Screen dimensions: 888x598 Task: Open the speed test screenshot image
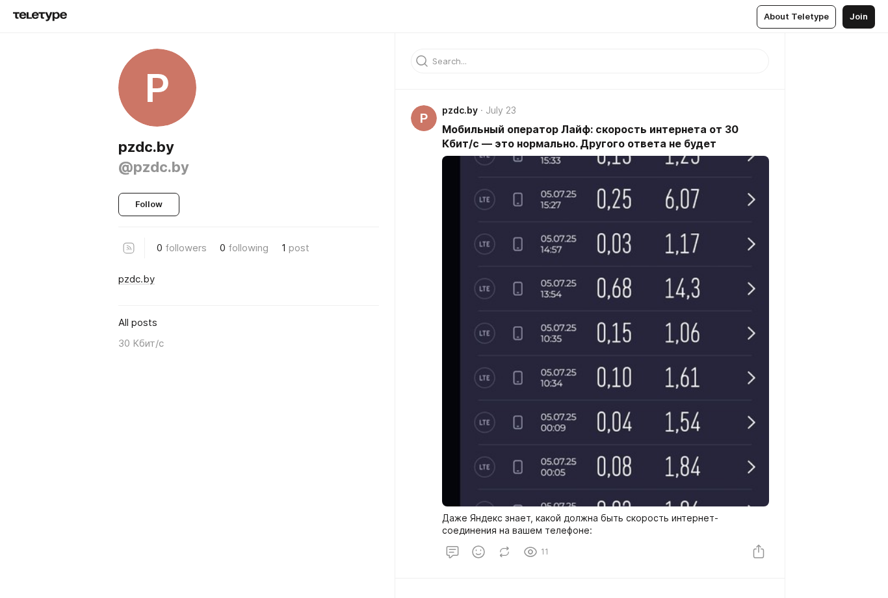605,331
